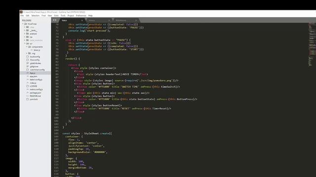Open the Find menu

pyautogui.click(x=43, y=15)
